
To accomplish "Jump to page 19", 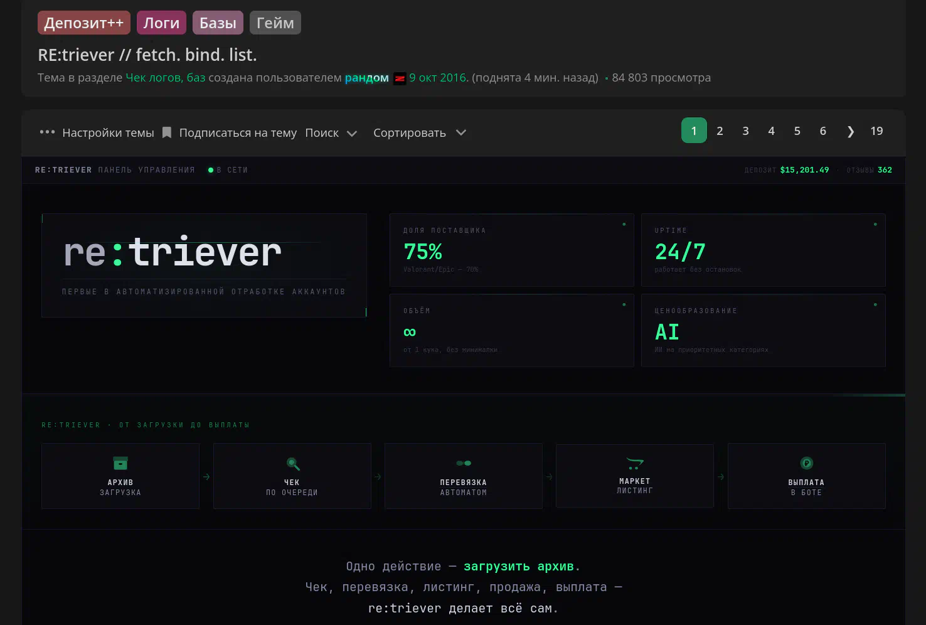I will (876, 131).
